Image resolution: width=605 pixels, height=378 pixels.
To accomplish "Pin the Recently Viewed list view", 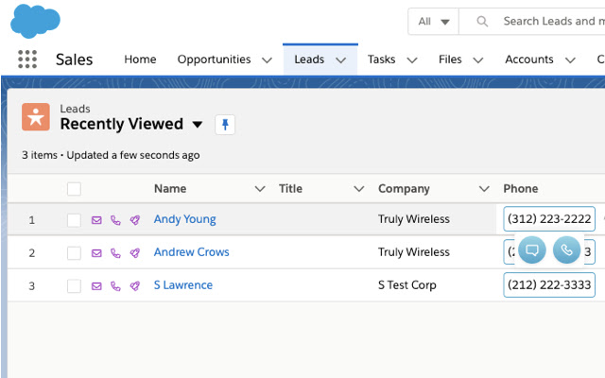I will click(x=224, y=124).
